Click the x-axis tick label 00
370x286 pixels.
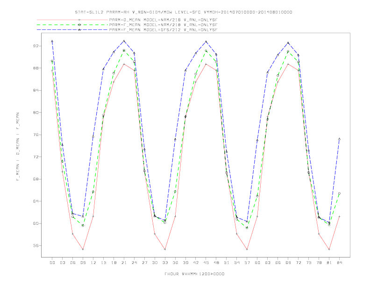pos(52,263)
